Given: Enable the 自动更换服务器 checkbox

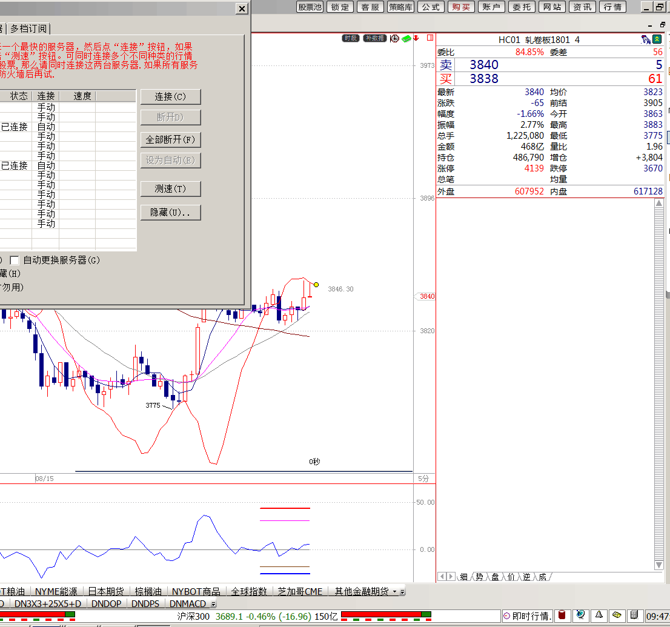Looking at the screenshot, I should pos(15,260).
